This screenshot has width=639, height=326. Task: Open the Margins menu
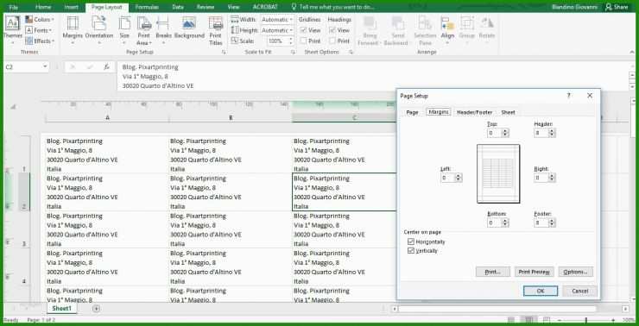click(73, 29)
